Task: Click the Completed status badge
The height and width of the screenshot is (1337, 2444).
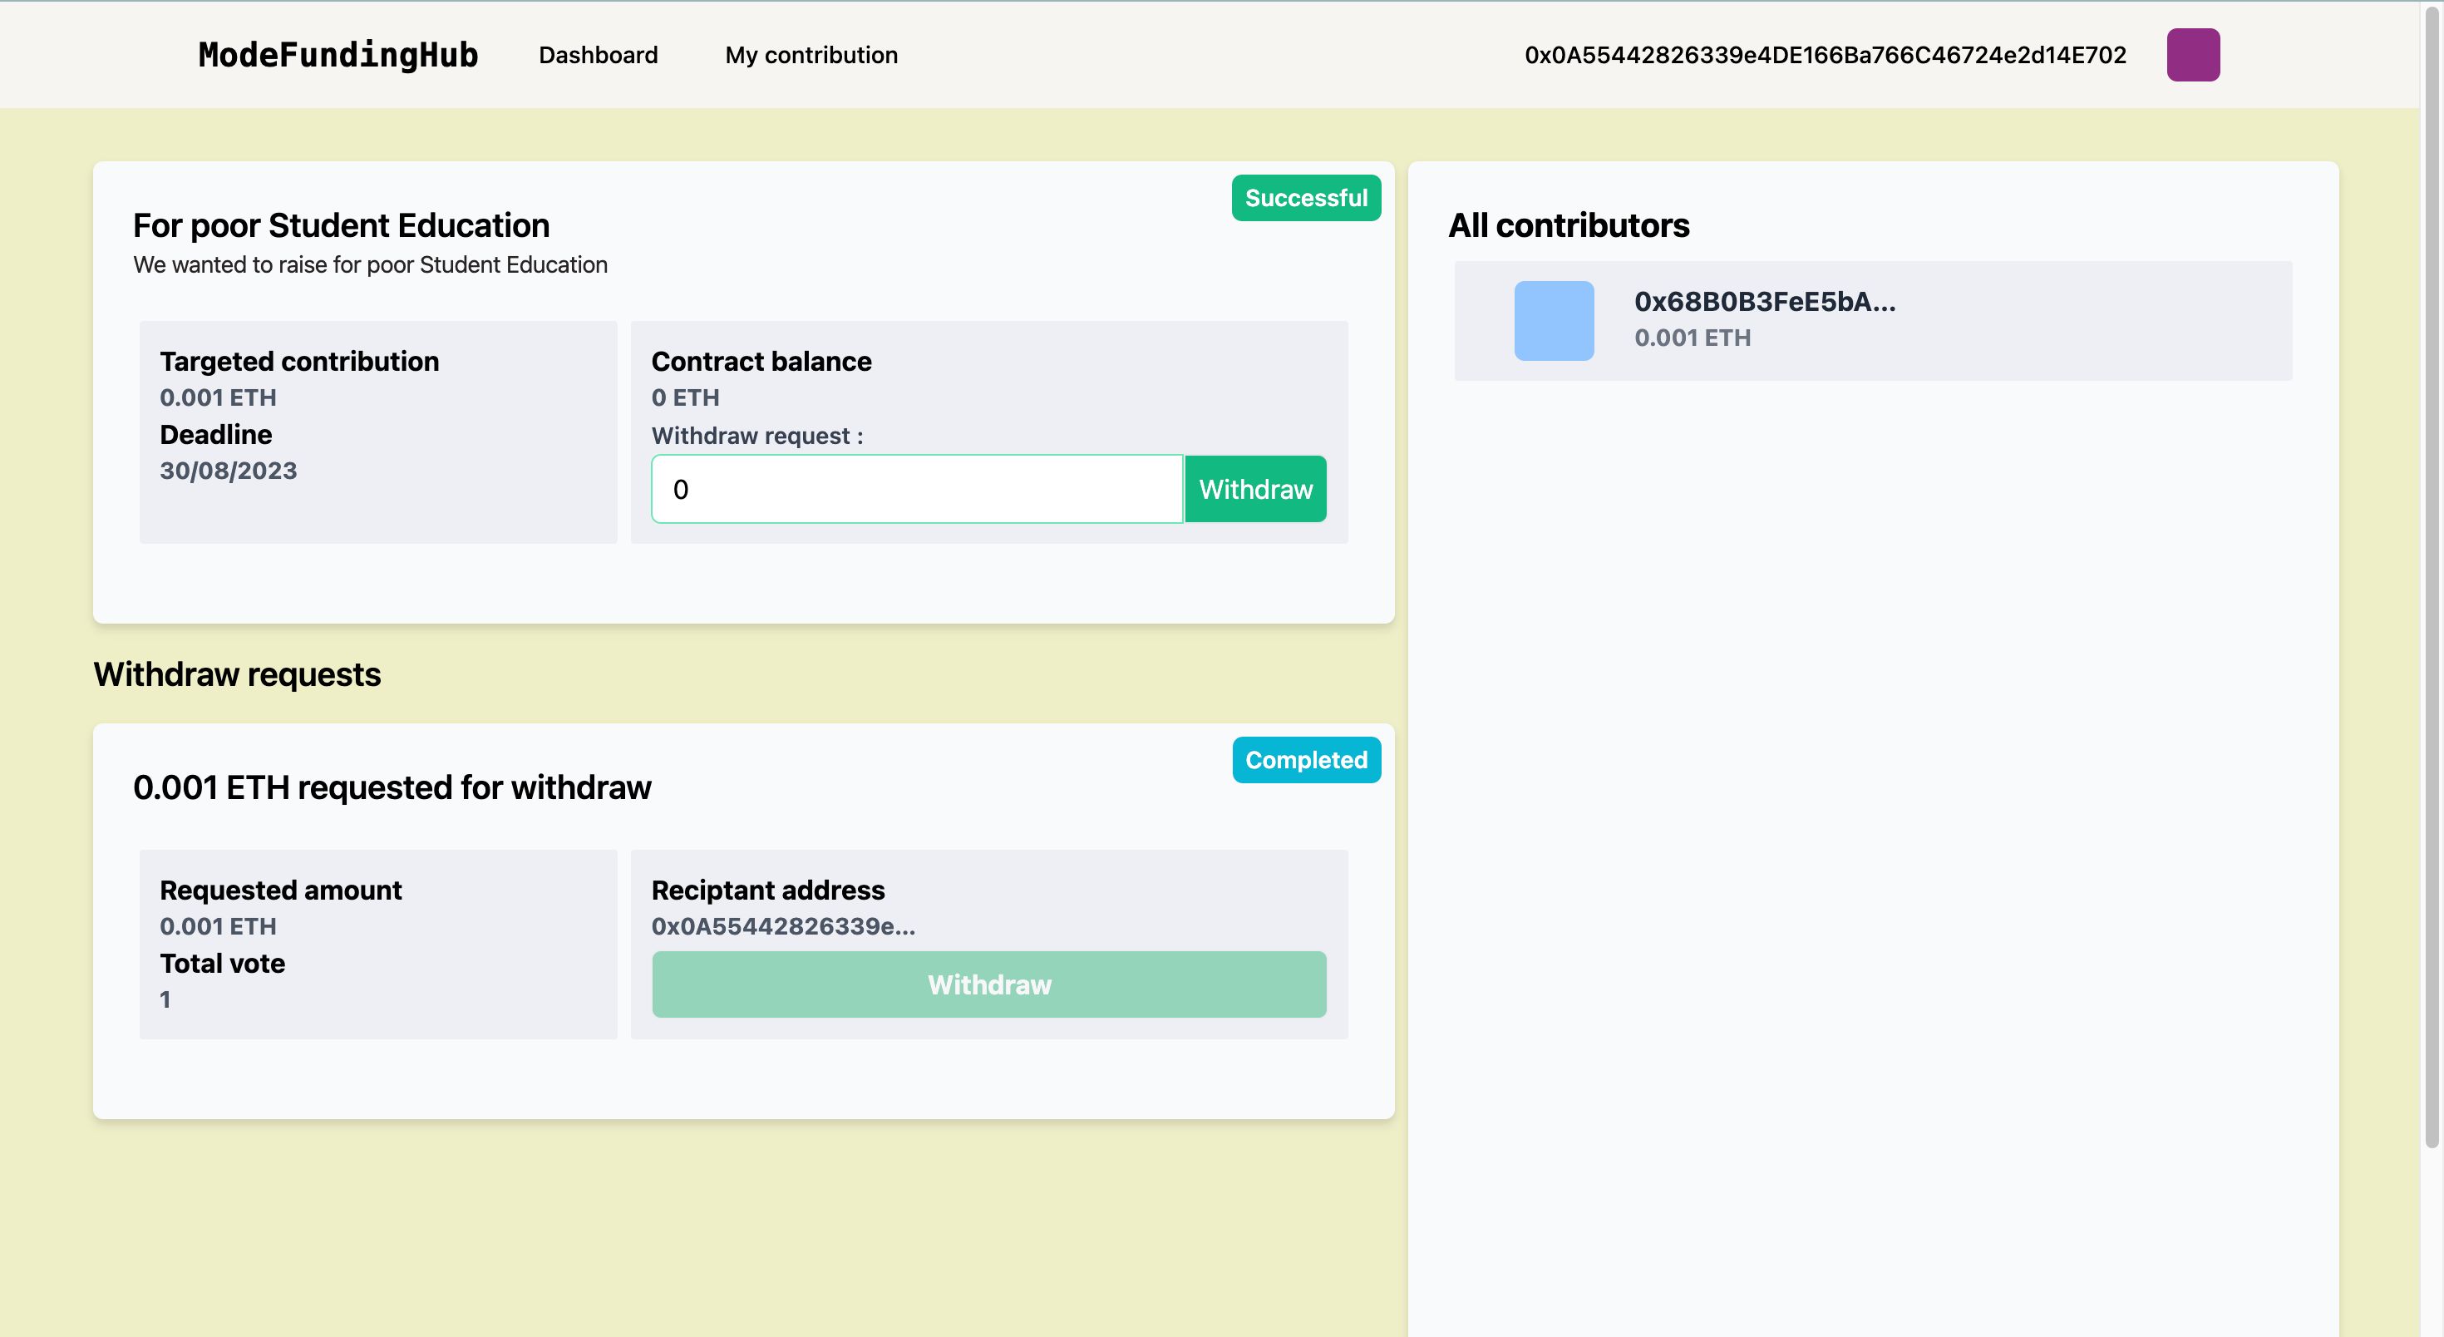Action: pos(1305,760)
